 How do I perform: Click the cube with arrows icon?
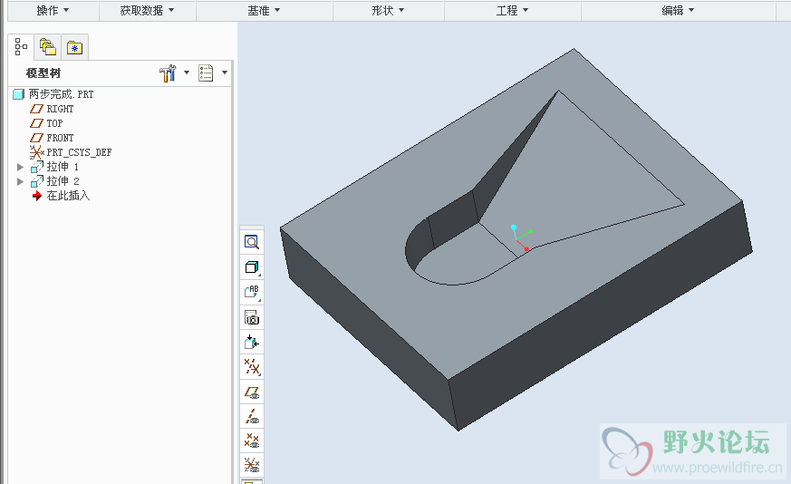coord(252,343)
